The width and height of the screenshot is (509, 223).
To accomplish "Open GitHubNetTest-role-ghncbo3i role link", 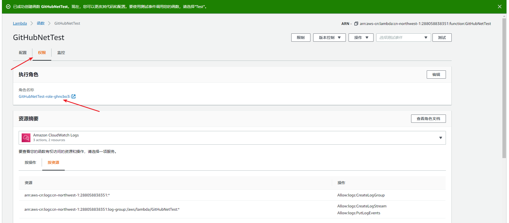I will (44, 96).
